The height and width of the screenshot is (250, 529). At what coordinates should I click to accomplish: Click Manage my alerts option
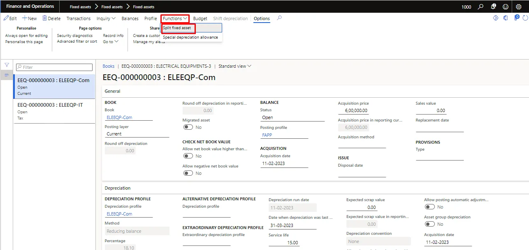pos(149,42)
